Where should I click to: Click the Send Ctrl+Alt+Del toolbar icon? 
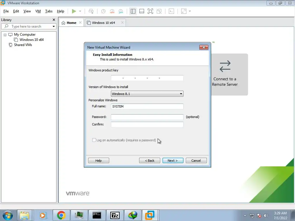coord(91,11)
